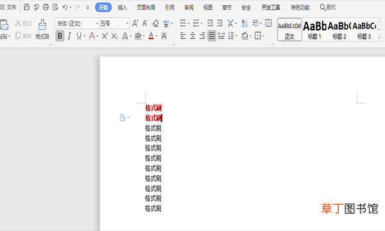Toggle Italic formatting
385x231 pixels.
coord(69,36)
